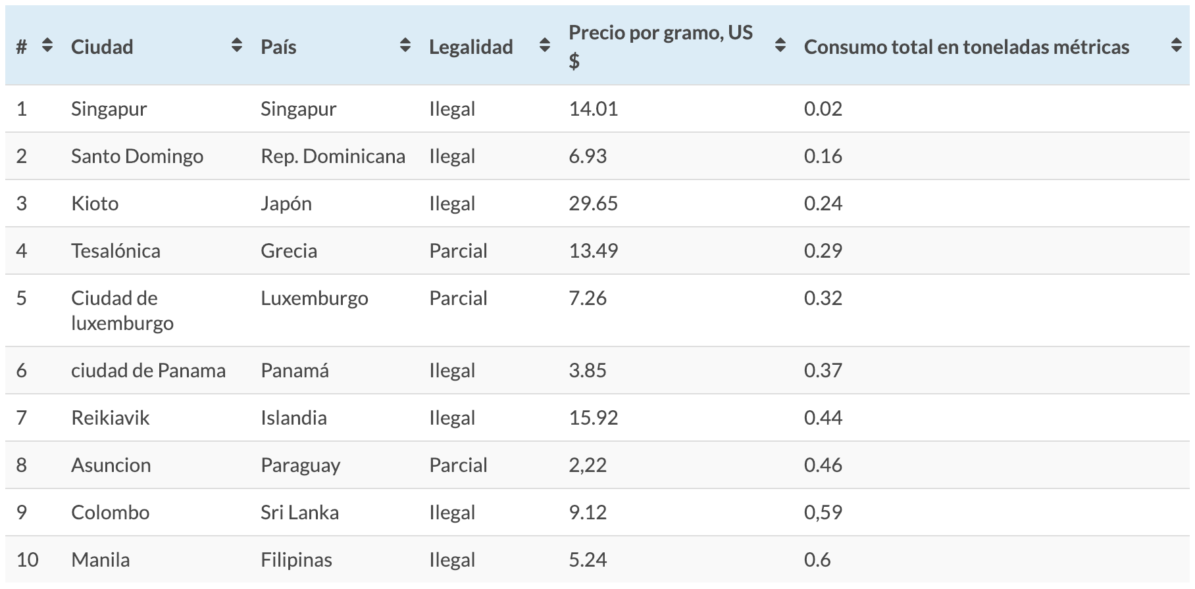Viewport: 1195px width, 589px height.
Task: Click the Ilegal value for ciudad de Panama
Action: tap(452, 370)
